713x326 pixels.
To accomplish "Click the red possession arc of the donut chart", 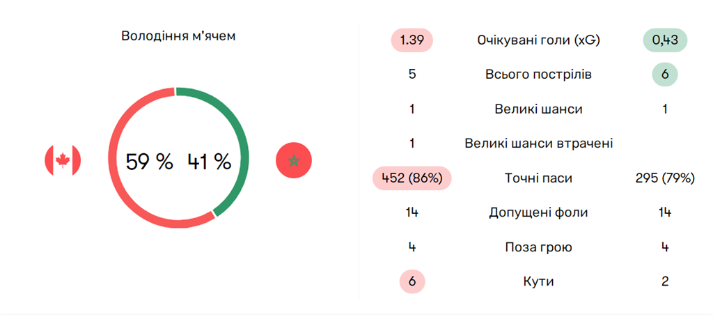I will [118, 188].
